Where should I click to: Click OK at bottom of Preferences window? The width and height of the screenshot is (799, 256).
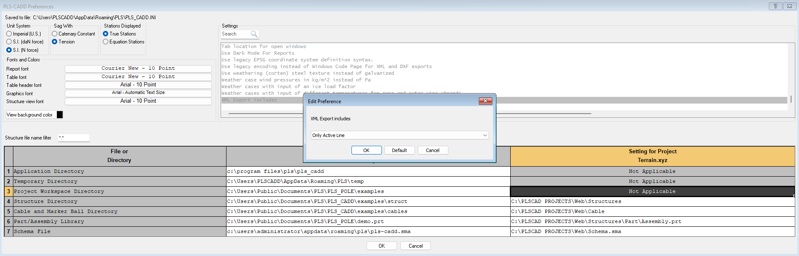(x=382, y=246)
